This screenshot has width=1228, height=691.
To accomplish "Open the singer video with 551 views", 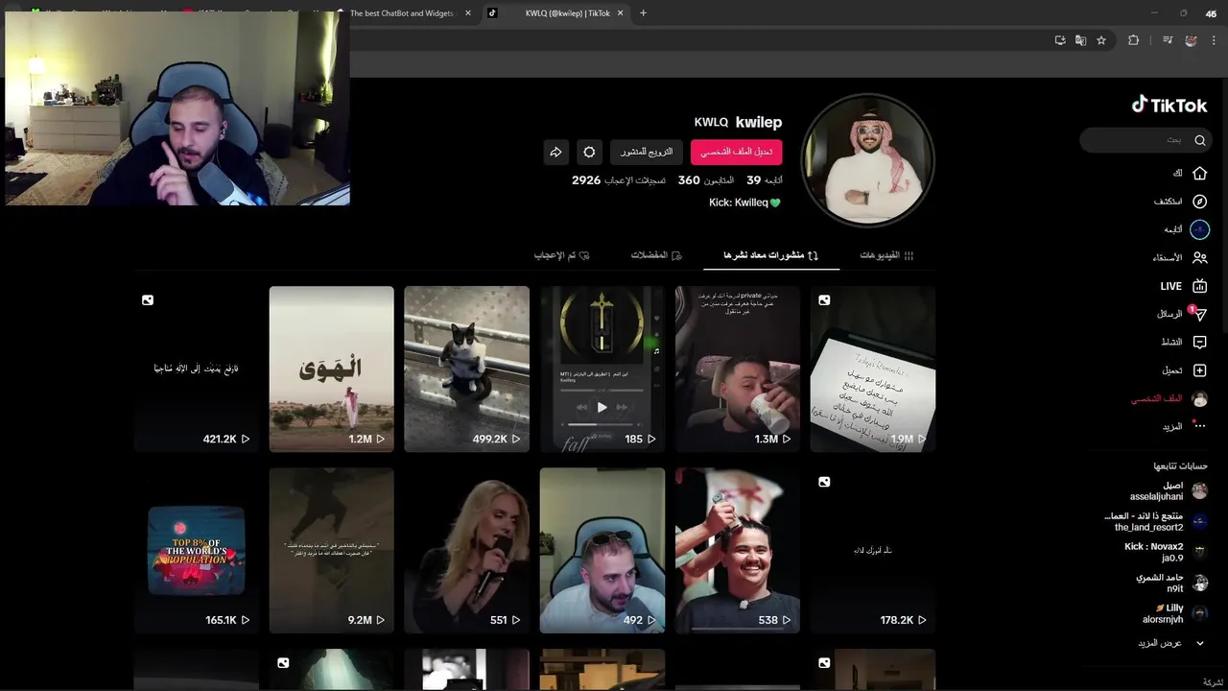I will pos(466,551).
